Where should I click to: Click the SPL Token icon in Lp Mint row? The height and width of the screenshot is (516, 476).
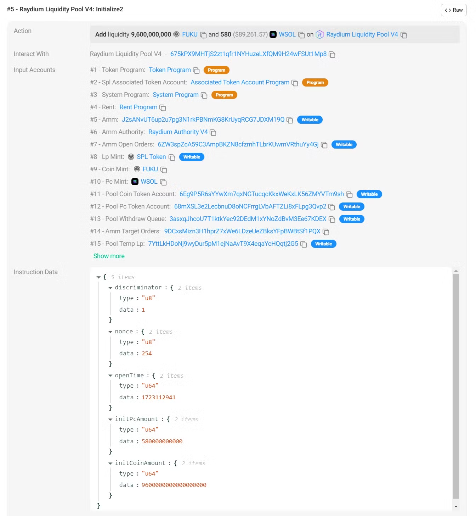click(131, 157)
